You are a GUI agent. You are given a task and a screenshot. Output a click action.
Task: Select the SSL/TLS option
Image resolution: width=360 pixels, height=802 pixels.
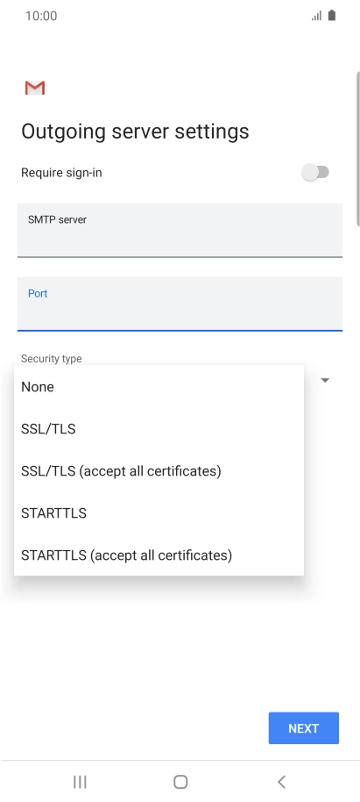[159, 428]
